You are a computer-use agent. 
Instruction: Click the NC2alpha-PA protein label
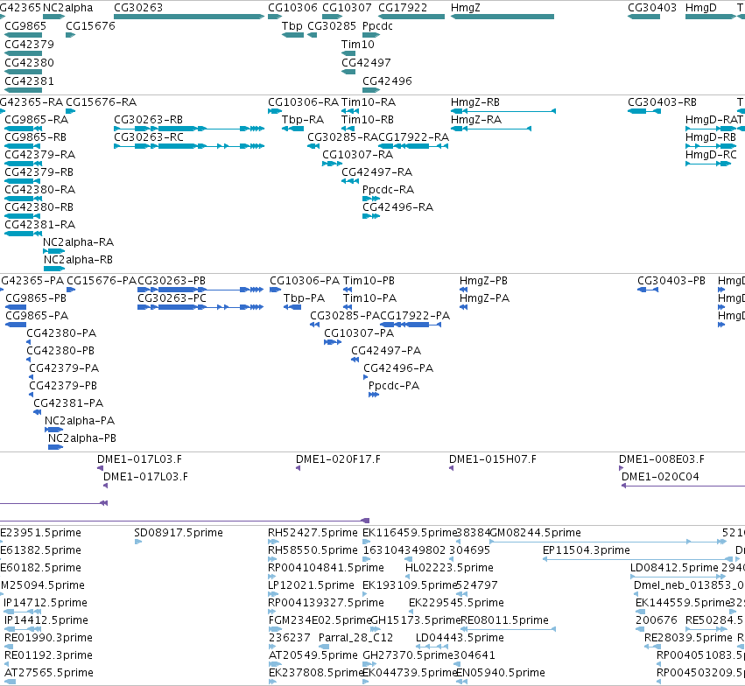tap(80, 421)
